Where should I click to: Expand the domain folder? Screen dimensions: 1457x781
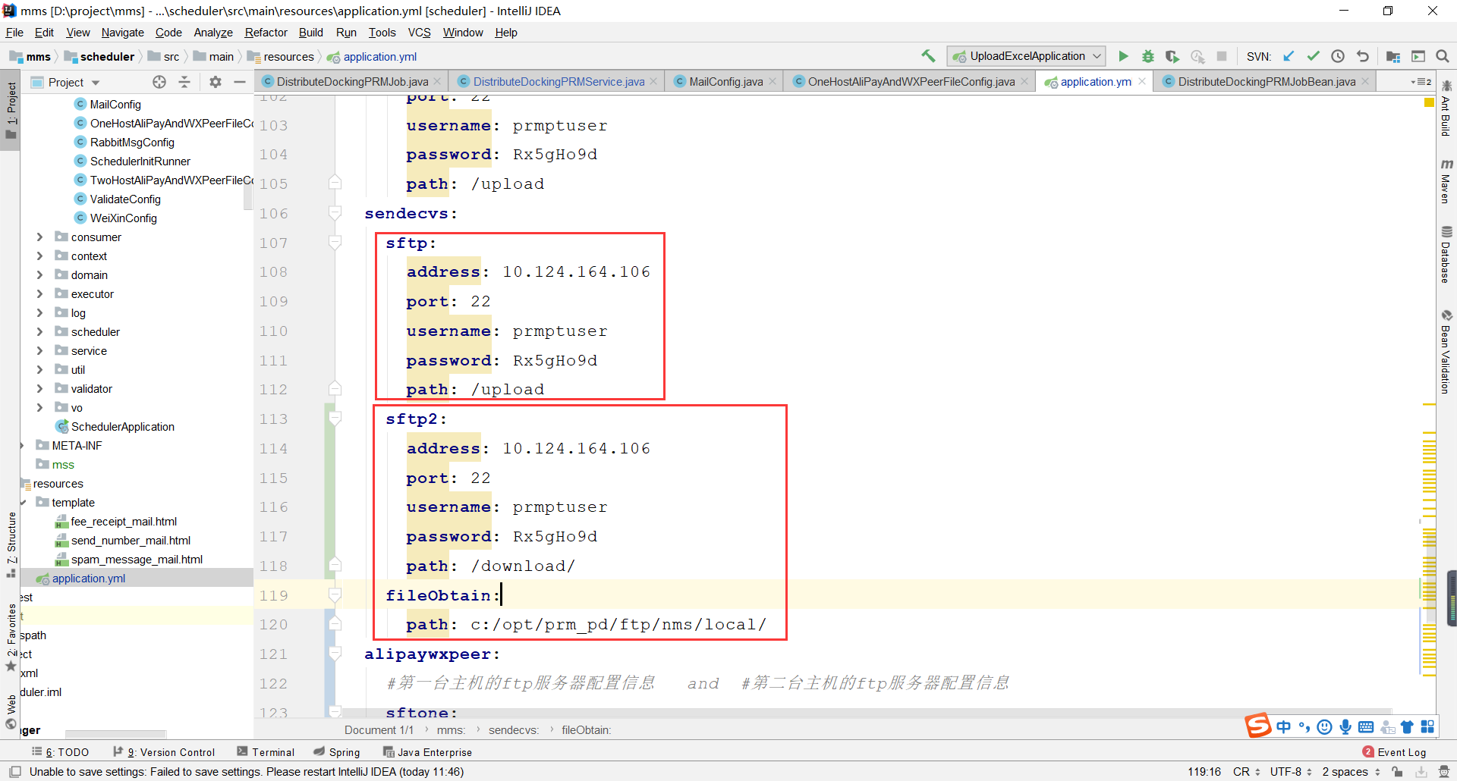(39, 275)
